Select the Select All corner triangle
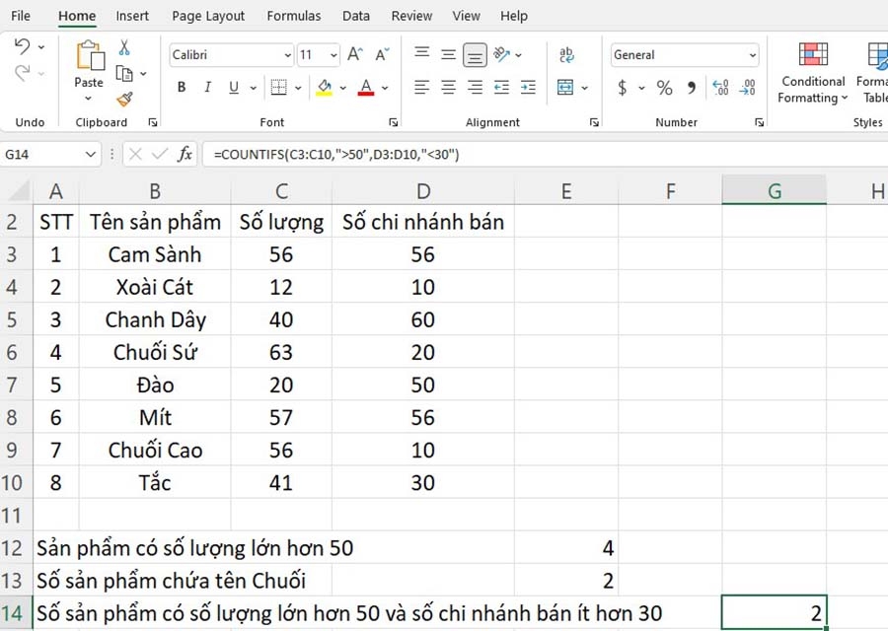Viewport: 888px width, 631px height. [x=17, y=191]
